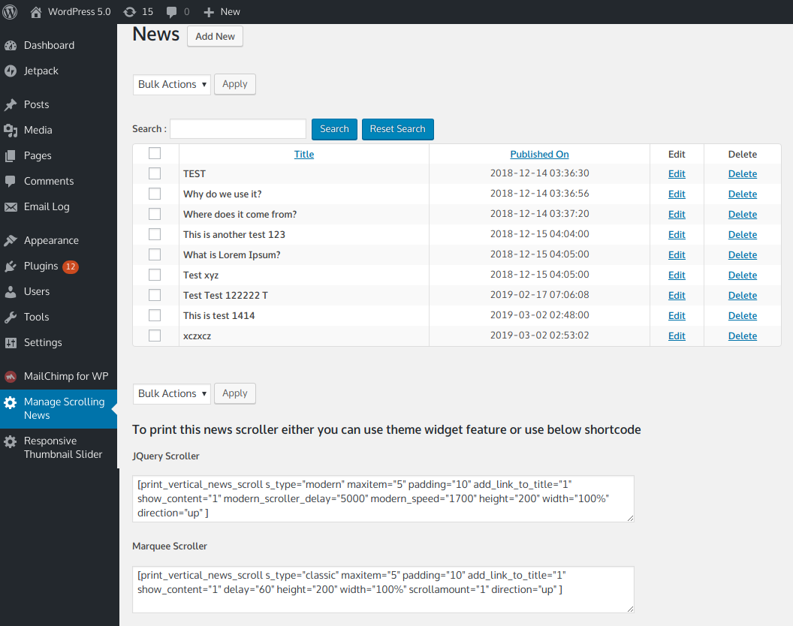Click Edit for What is Lorem Ipsum?

(677, 255)
